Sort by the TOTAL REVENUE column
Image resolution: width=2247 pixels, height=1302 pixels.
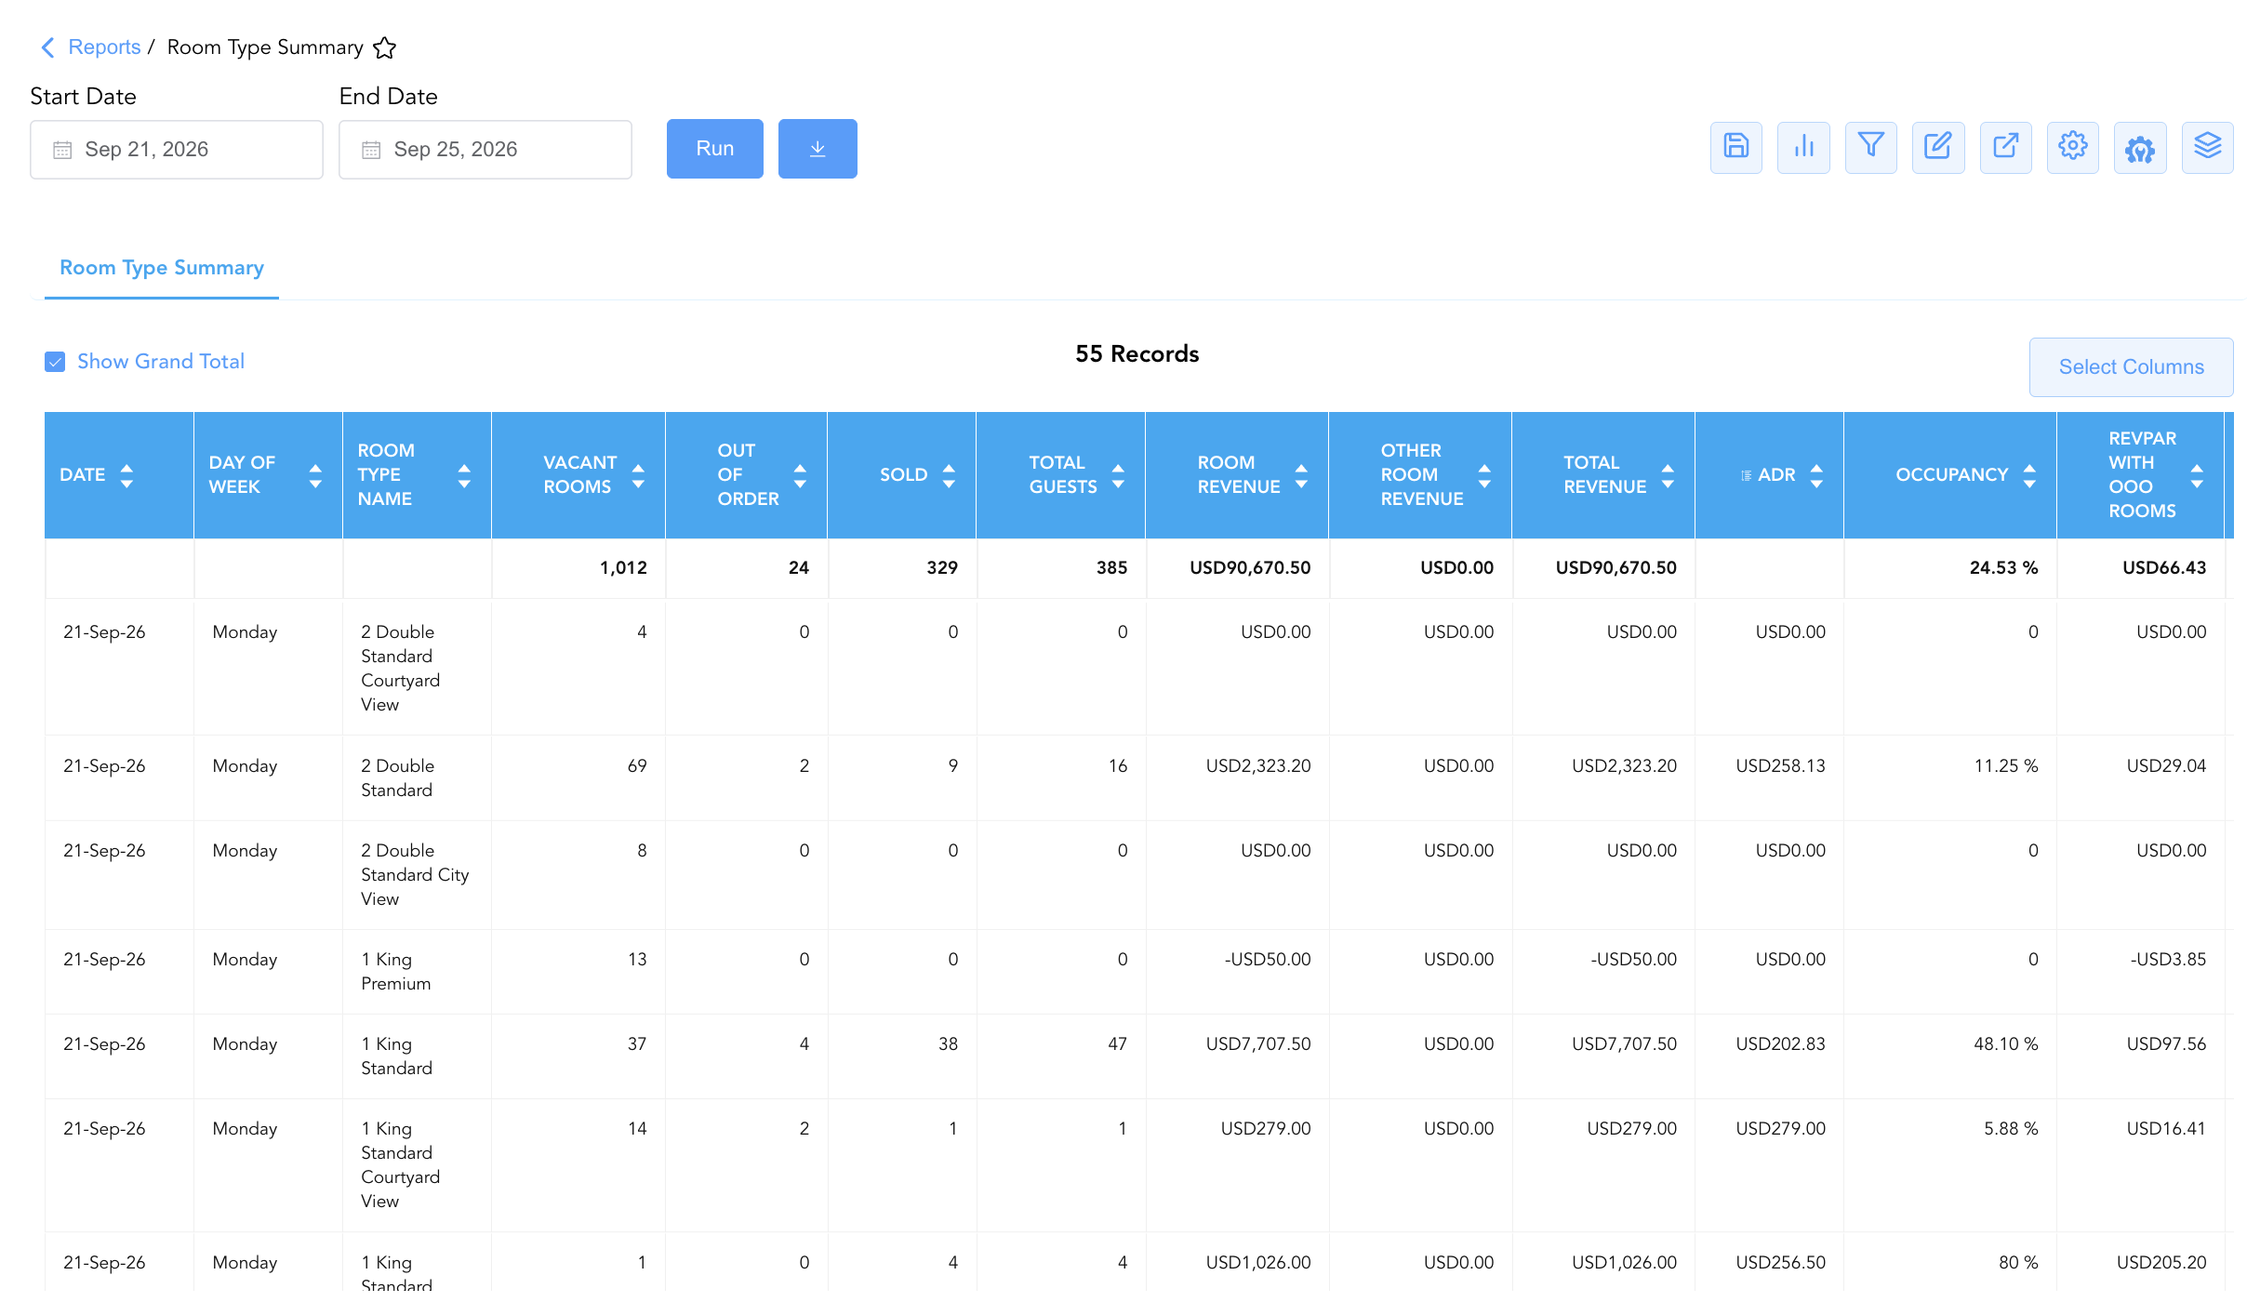click(x=1668, y=475)
